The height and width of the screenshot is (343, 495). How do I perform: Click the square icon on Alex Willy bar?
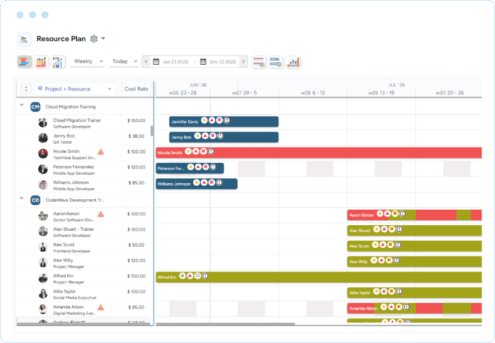[389, 260]
